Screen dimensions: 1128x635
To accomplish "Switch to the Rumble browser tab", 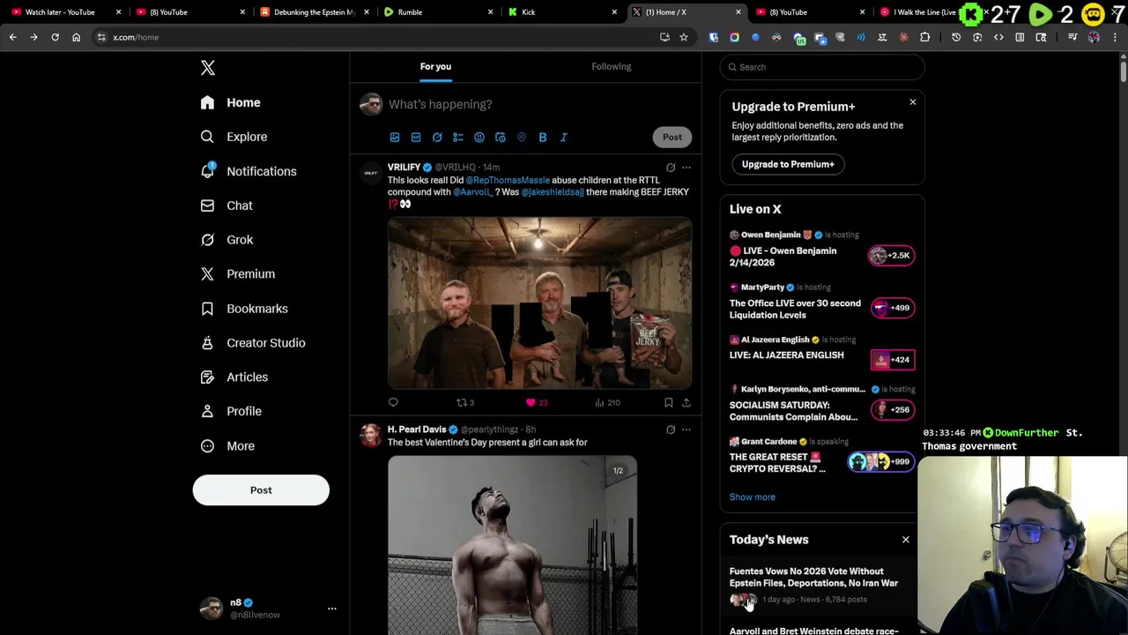I will (x=439, y=12).
